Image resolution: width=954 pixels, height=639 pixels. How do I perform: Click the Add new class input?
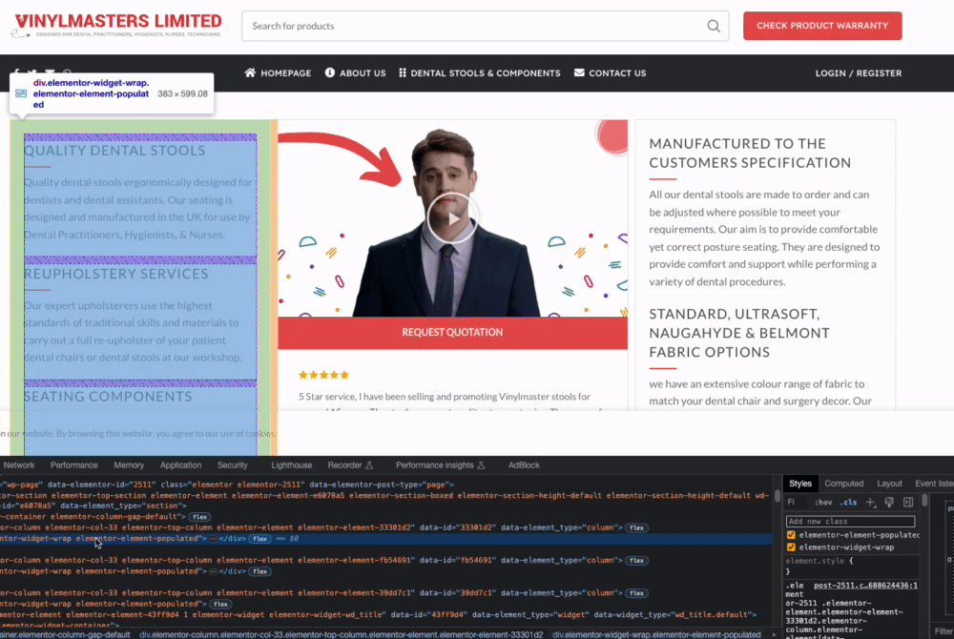click(x=850, y=521)
